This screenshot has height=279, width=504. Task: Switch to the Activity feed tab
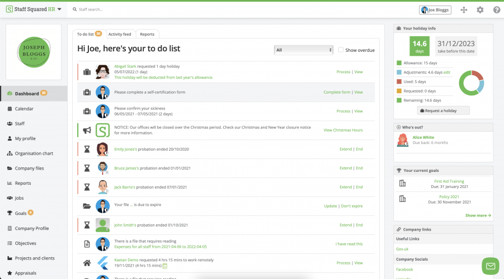click(120, 34)
